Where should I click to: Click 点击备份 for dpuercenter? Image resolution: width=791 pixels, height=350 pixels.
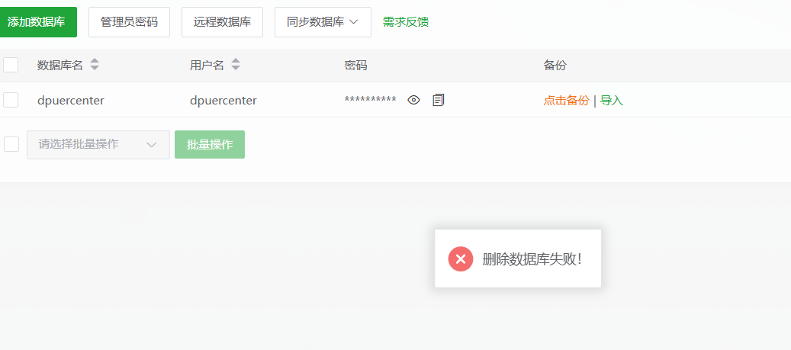(566, 101)
